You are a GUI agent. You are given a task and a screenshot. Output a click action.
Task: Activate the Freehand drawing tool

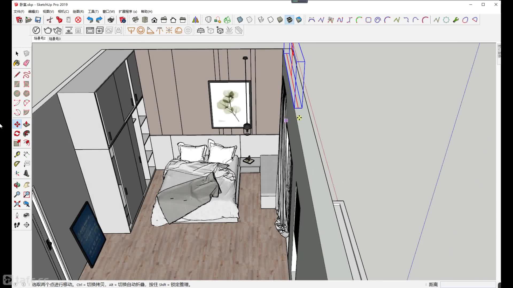[x=26, y=75]
